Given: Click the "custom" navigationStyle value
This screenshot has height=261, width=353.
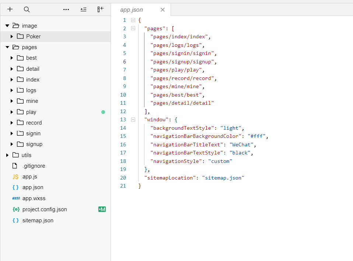Looking at the screenshot, I should pos(220,161).
